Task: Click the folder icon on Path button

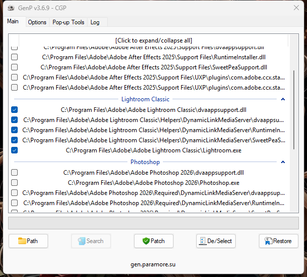Action: pyautogui.click(x=22, y=241)
